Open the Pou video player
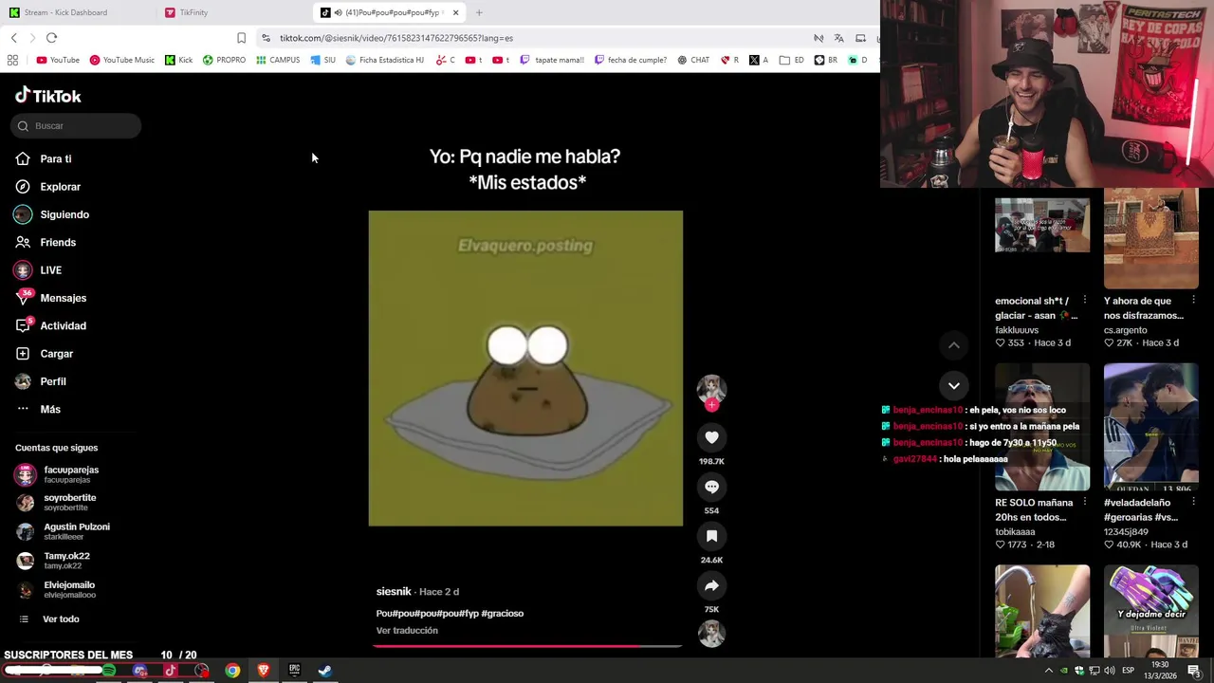Screen dimensions: 1214x683 525,368
